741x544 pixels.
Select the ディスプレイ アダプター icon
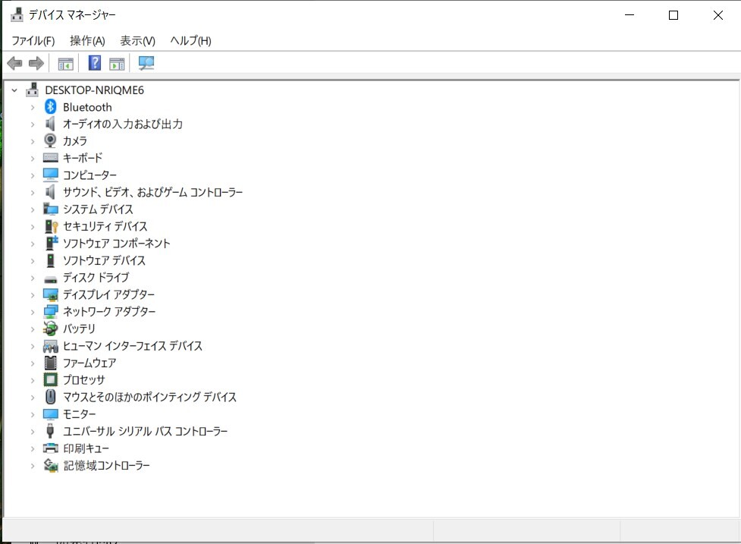tap(51, 294)
